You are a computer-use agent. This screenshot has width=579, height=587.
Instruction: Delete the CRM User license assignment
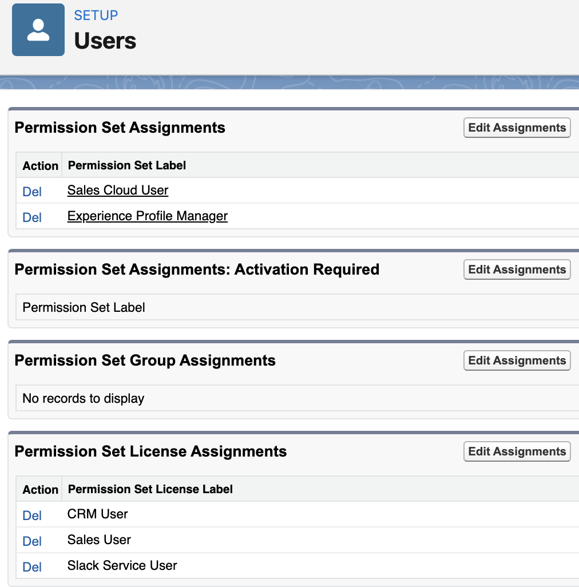32,515
